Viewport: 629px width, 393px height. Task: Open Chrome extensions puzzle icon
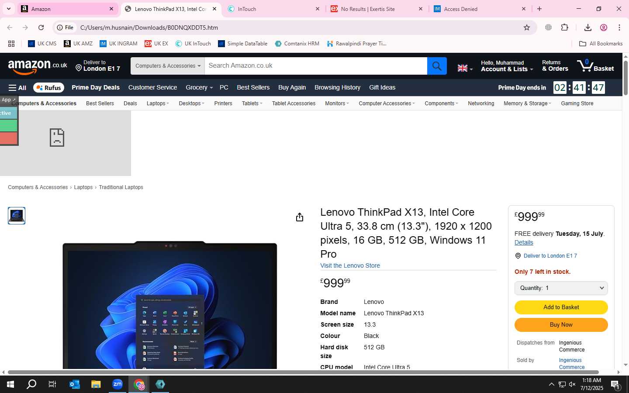pyautogui.click(x=564, y=28)
